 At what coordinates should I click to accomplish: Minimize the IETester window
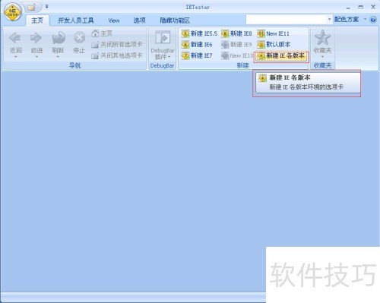(x=348, y=8)
